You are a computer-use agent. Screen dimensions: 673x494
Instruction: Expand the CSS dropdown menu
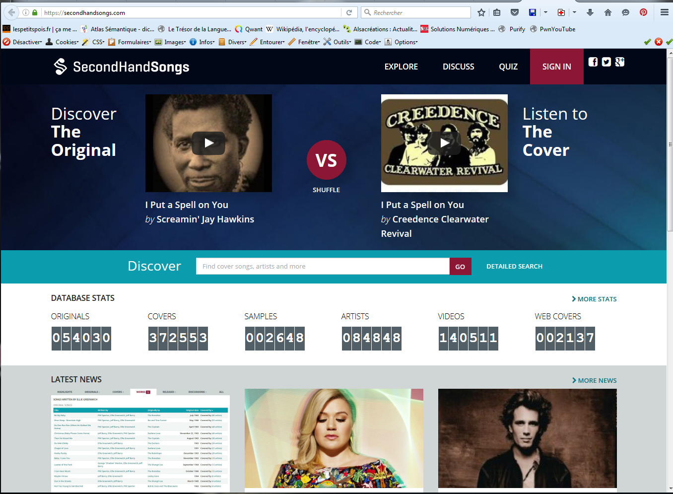point(93,42)
